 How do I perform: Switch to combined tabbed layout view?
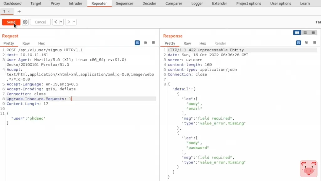coord(313,33)
